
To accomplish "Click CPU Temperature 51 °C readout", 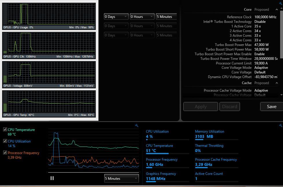I will [x=151, y=151].
